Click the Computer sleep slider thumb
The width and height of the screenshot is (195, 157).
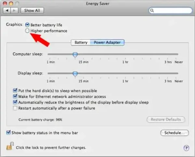click(75, 54)
